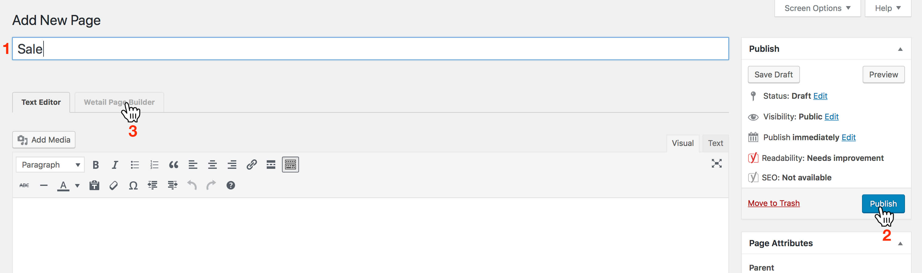Viewport: 922px width, 273px height.
Task: Insert a special character with omega icon
Action: (133, 186)
